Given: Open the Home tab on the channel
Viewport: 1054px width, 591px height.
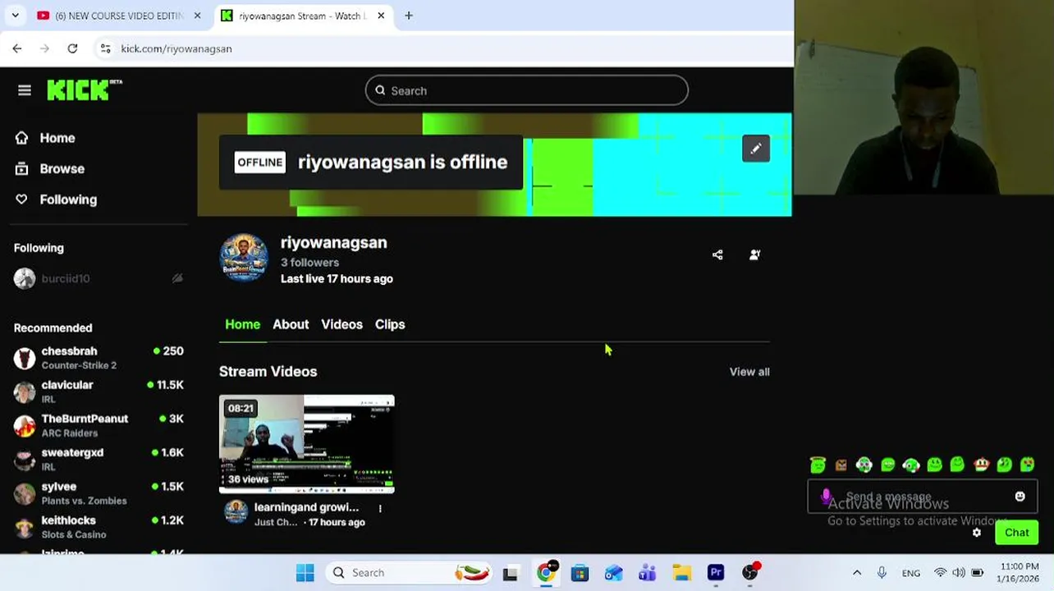Looking at the screenshot, I should (242, 324).
